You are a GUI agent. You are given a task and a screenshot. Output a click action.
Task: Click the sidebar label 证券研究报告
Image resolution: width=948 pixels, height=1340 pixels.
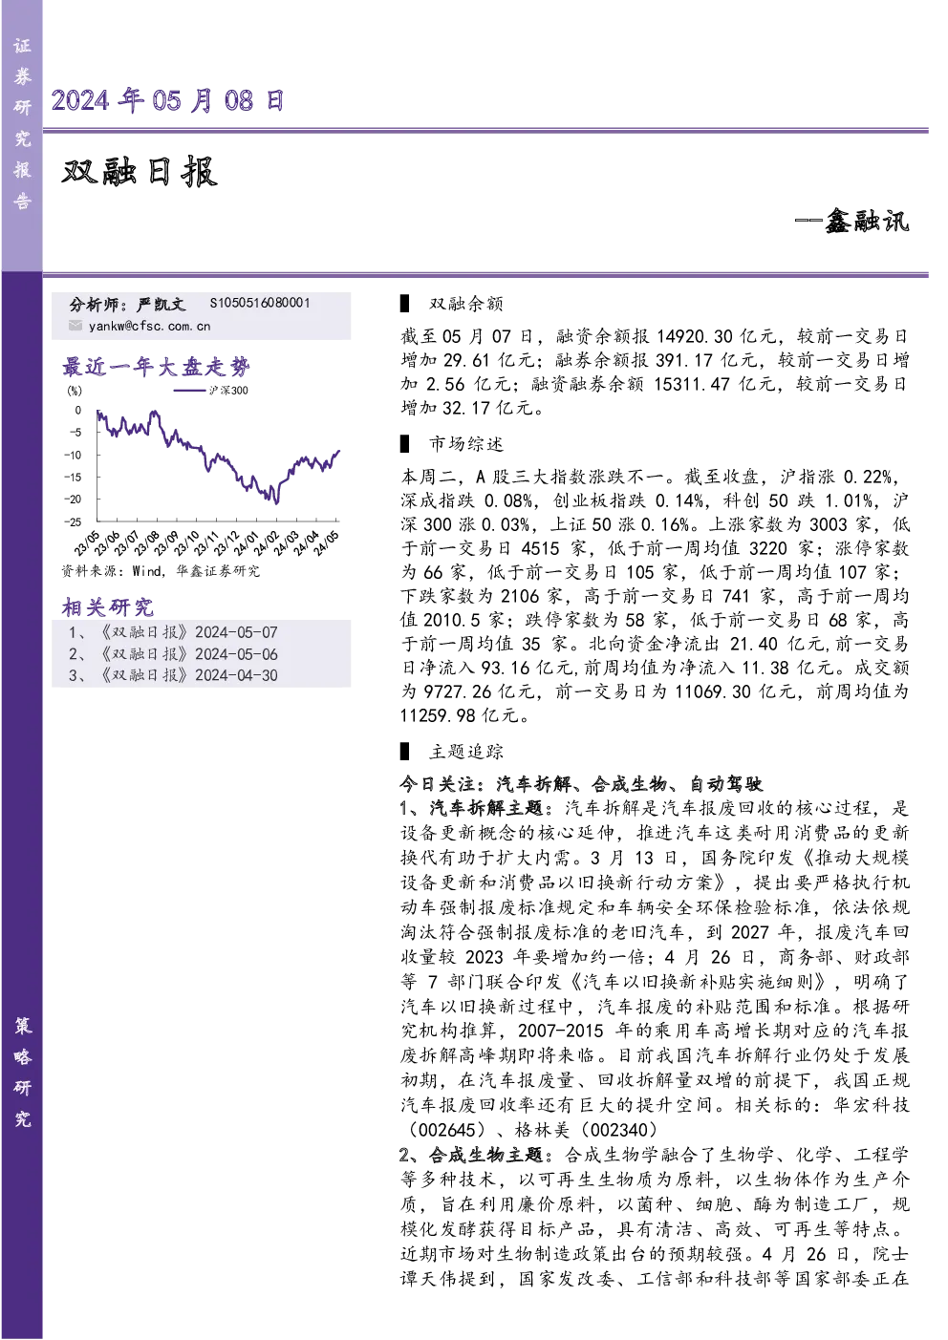tap(22, 123)
